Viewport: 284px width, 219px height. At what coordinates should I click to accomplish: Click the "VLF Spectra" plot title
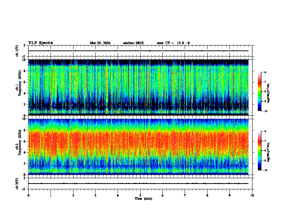click(x=41, y=43)
